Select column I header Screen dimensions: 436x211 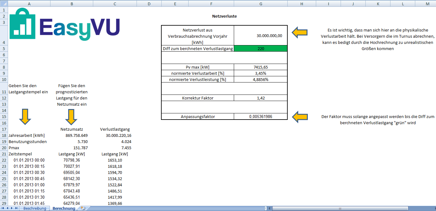[x=328, y=3]
